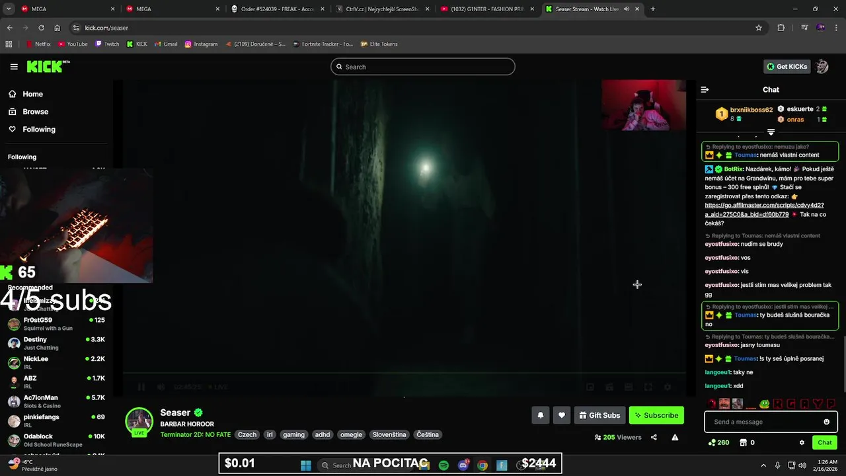Open Chrome extensions puzzle icon

[x=781, y=28]
